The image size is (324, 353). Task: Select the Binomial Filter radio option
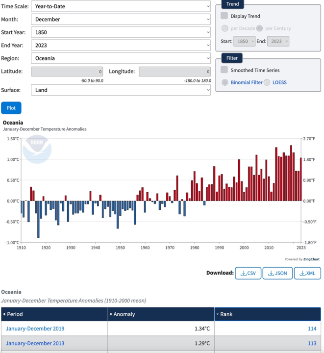tap(225, 82)
